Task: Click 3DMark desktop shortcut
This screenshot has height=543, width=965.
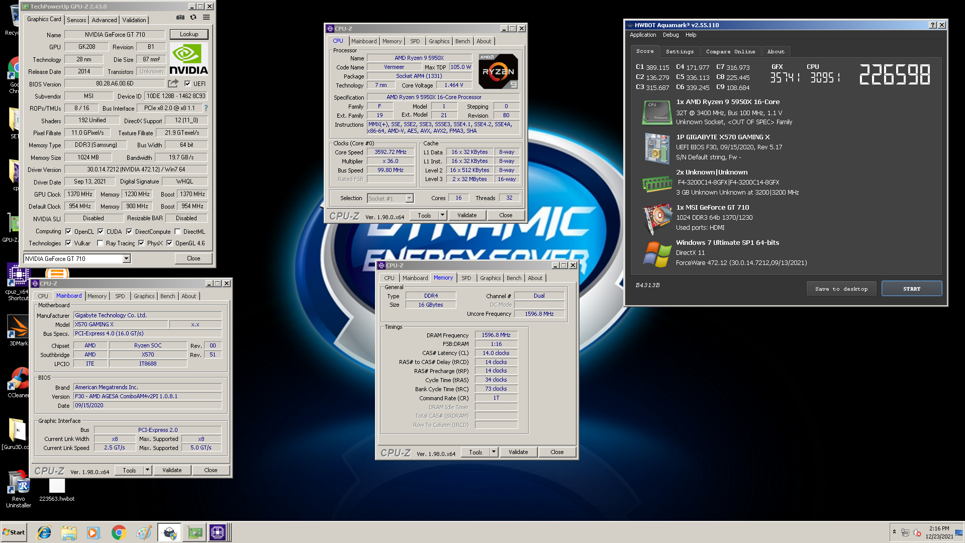Action: (18, 330)
